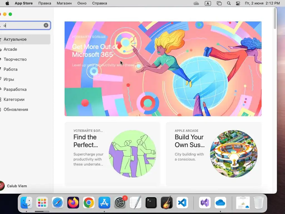Open Visual Studio Code from the Dock
The image size is (285, 214).
(182, 203)
